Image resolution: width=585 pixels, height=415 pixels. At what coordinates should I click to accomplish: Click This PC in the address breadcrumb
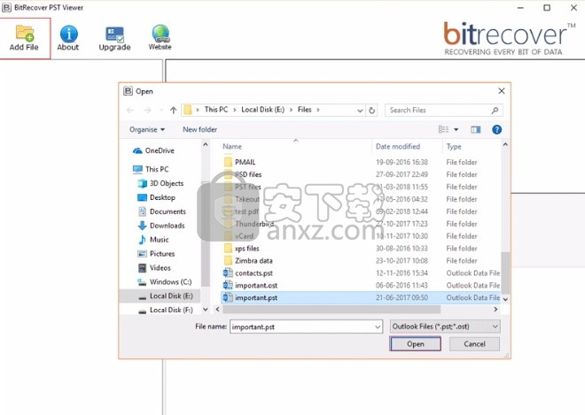coord(216,110)
